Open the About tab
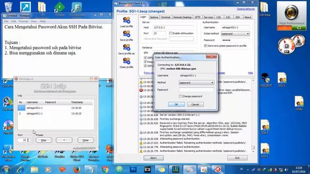The height and width of the screenshot is (174, 310). point(248,17)
